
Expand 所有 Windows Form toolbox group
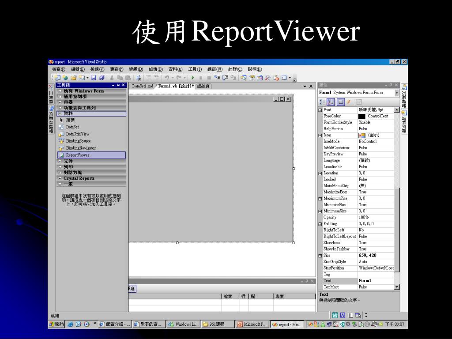point(60,91)
